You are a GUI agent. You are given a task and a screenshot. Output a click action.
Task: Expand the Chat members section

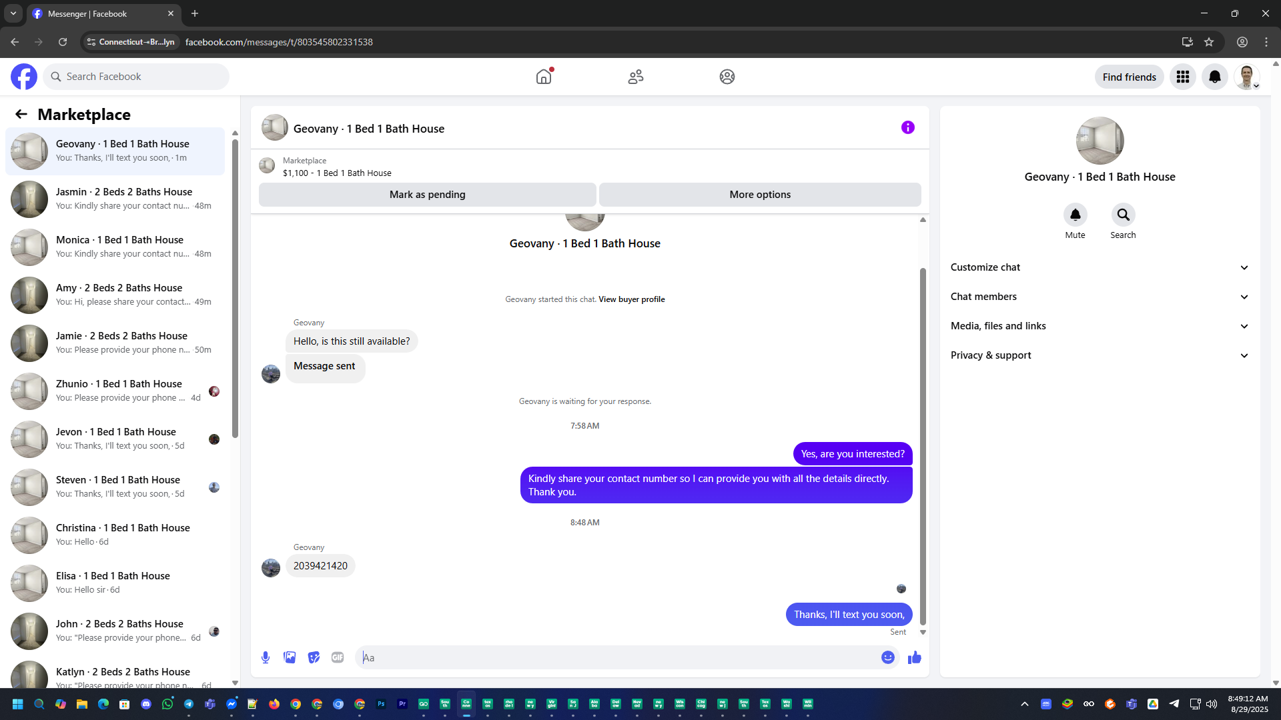[x=1099, y=297]
